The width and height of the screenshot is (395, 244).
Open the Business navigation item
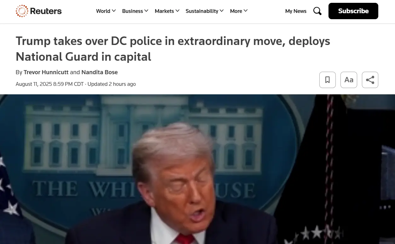(132, 11)
